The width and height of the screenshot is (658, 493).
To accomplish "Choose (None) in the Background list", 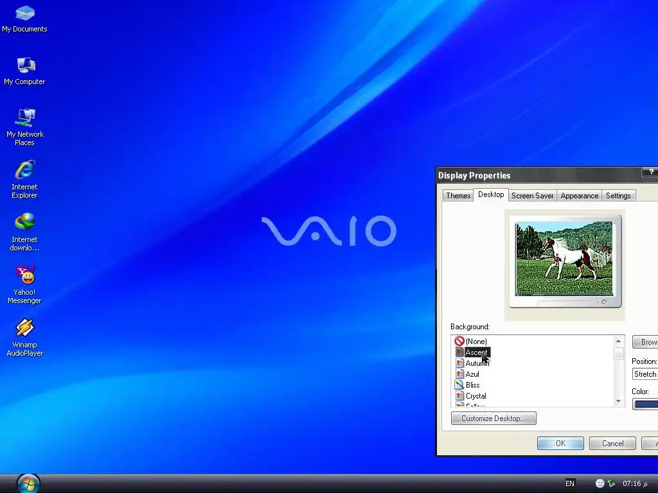I will click(476, 342).
